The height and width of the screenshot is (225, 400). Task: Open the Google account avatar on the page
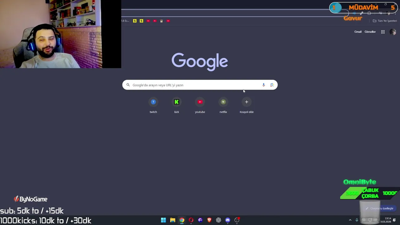coord(393,32)
